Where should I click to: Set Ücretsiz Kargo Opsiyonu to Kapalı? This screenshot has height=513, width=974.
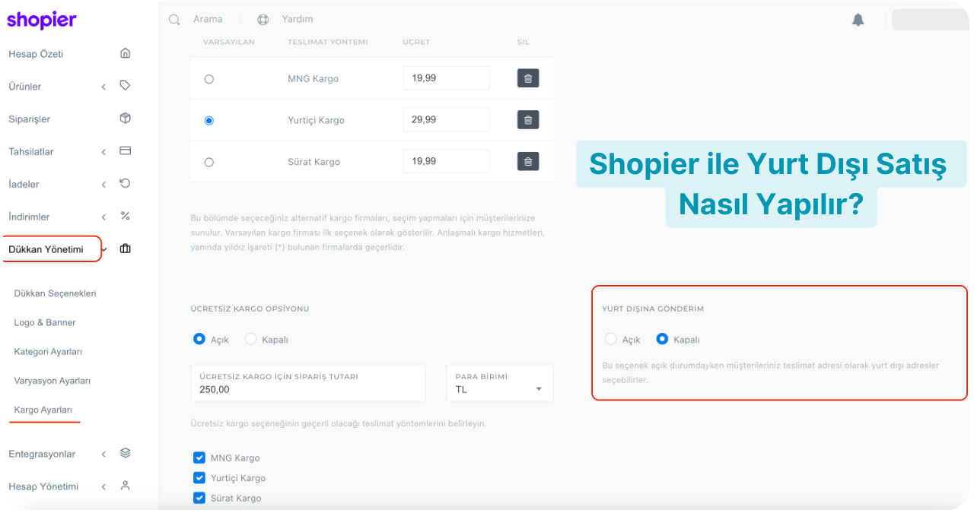click(x=250, y=340)
